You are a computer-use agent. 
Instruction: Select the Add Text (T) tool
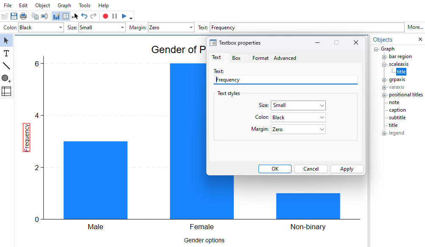[x=6, y=53]
